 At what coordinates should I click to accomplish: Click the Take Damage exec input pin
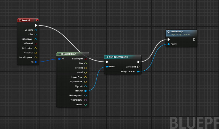click(x=169, y=40)
